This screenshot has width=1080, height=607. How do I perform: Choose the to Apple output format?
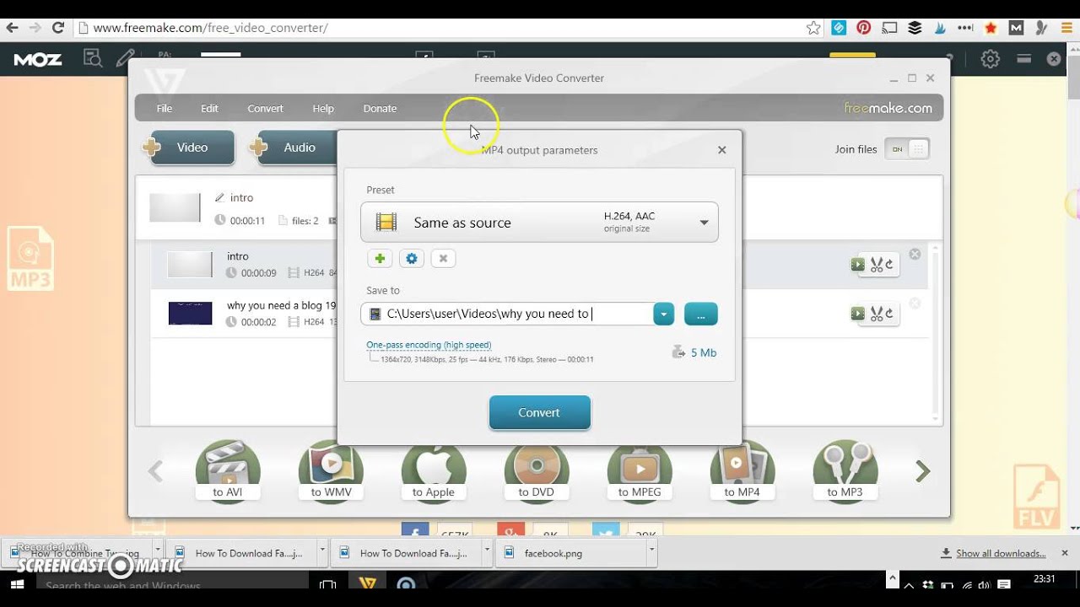tap(434, 472)
